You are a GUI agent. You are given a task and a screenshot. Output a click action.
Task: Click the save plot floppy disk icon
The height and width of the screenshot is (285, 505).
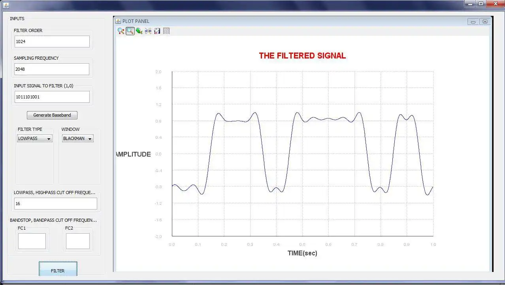coord(157,31)
